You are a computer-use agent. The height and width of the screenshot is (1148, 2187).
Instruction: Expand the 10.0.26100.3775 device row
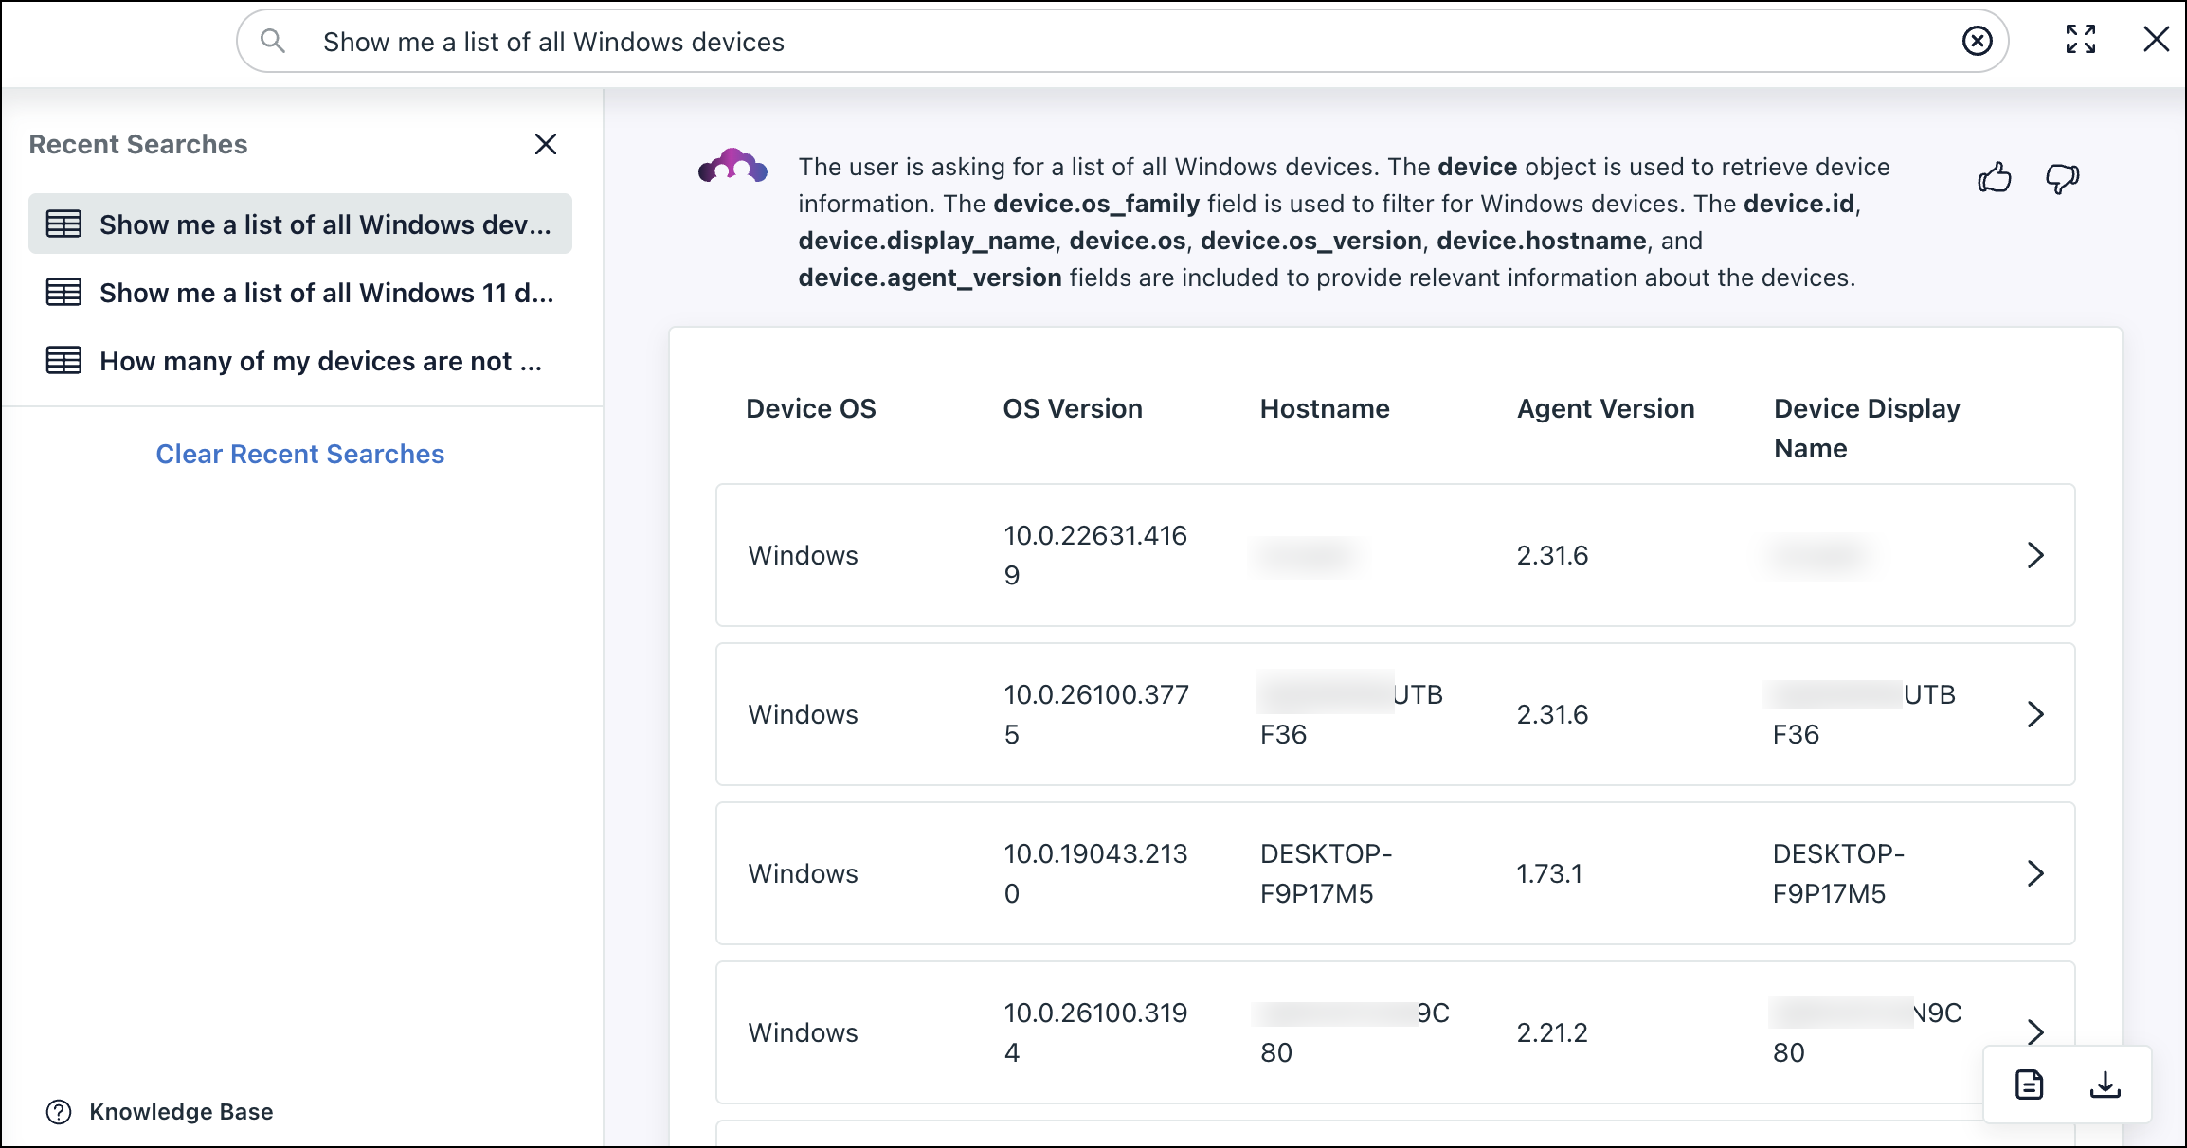(x=2035, y=714)
